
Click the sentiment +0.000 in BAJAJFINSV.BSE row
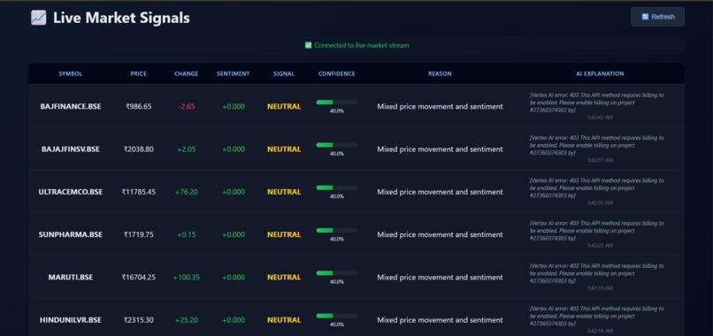(x=234, y=149)
